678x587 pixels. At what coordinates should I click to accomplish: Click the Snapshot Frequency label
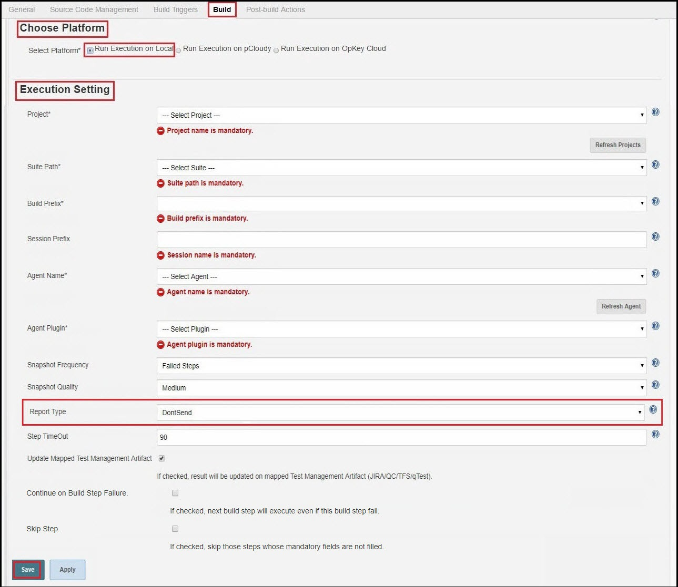click(58, 365)
